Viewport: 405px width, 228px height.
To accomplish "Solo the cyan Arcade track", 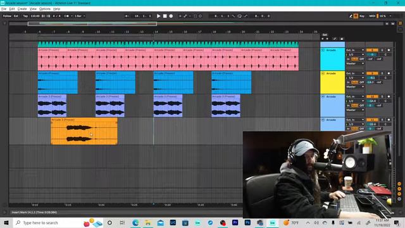I will point(382,50).
